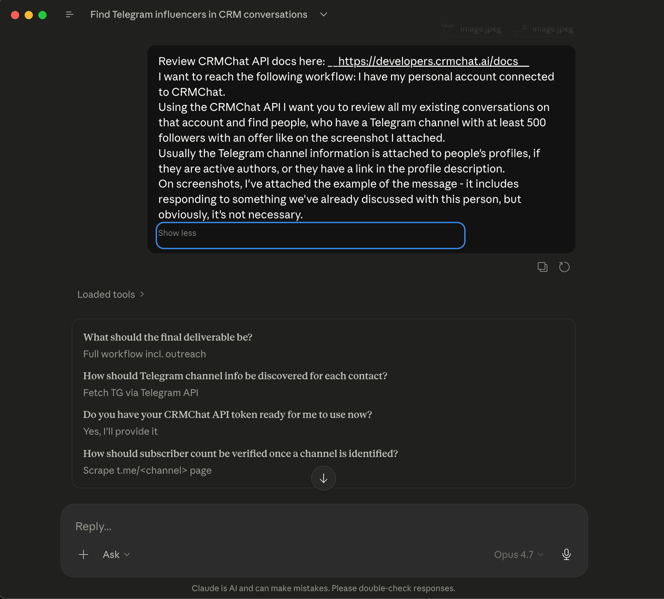Change the model via the Opus 4.7 dropdown
This screenshot has width=664, height=599.
coord(518,554)
